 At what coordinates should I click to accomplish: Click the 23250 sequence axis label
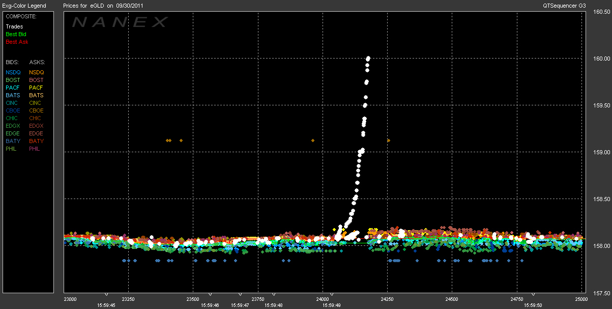(128, 299)
